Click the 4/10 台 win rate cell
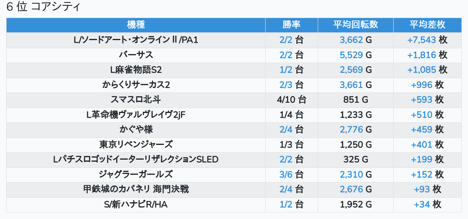 tap(291, 100)
